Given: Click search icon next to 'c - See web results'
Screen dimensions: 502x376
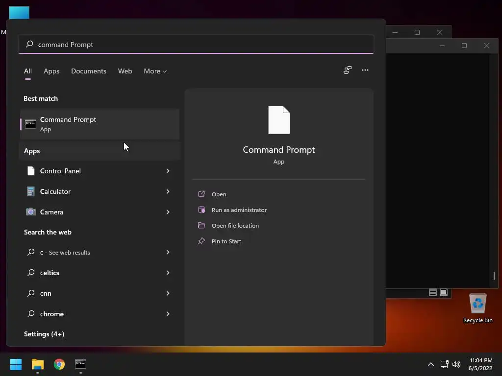Looking at the screenshot, I should tap(31, 252).
